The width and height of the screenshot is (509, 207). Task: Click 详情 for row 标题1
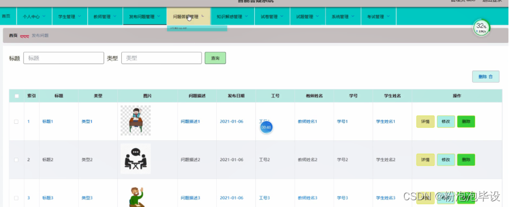[425, 122]
